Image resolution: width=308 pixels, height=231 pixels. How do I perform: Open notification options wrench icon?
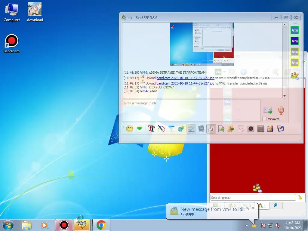(248, 208)
